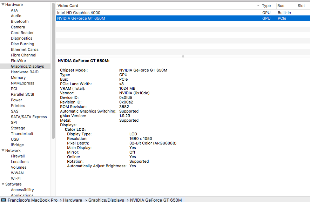Go to Francisco's MacBook Pro in path bar
The width and height of the screenshot is (310, 202).
click(x=33, y=200)
